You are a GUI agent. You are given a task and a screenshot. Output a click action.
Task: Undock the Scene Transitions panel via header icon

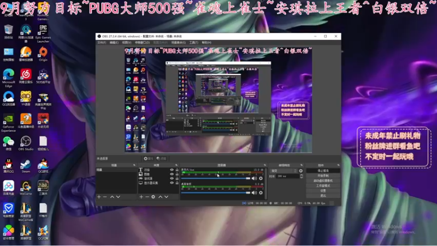(302, 165)
